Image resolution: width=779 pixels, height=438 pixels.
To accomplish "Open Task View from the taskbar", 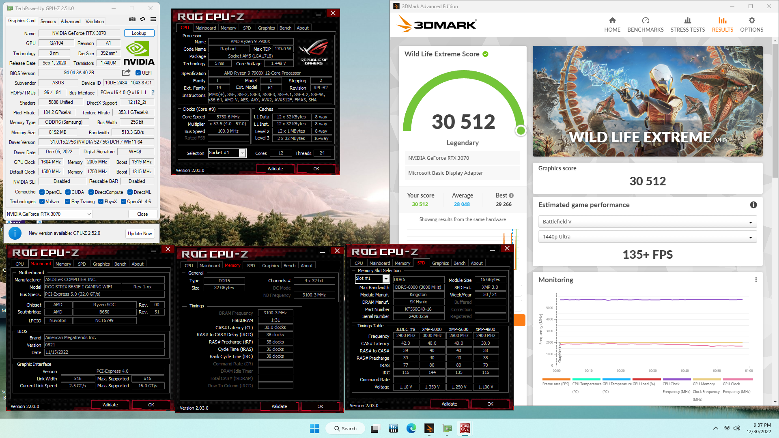I will pos(375,429).
